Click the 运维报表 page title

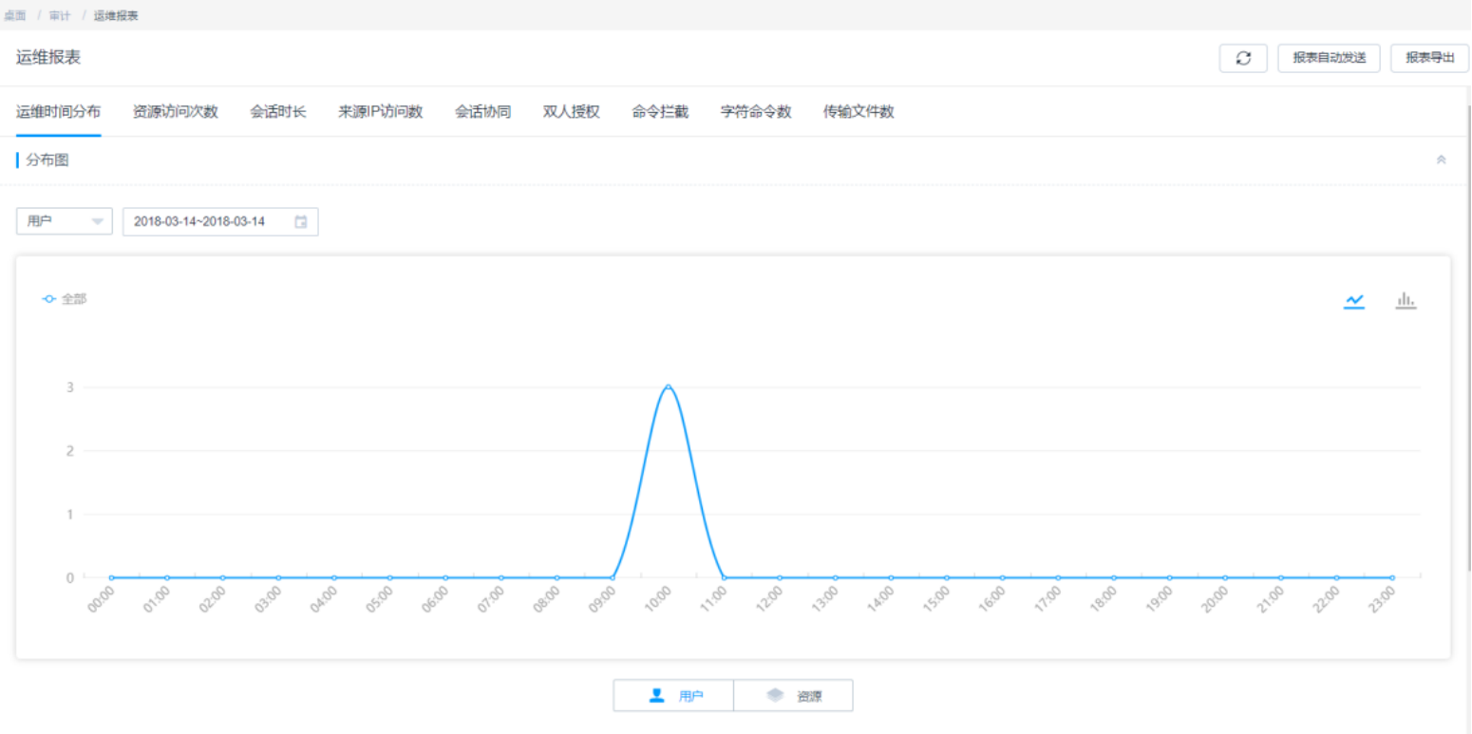48,57
